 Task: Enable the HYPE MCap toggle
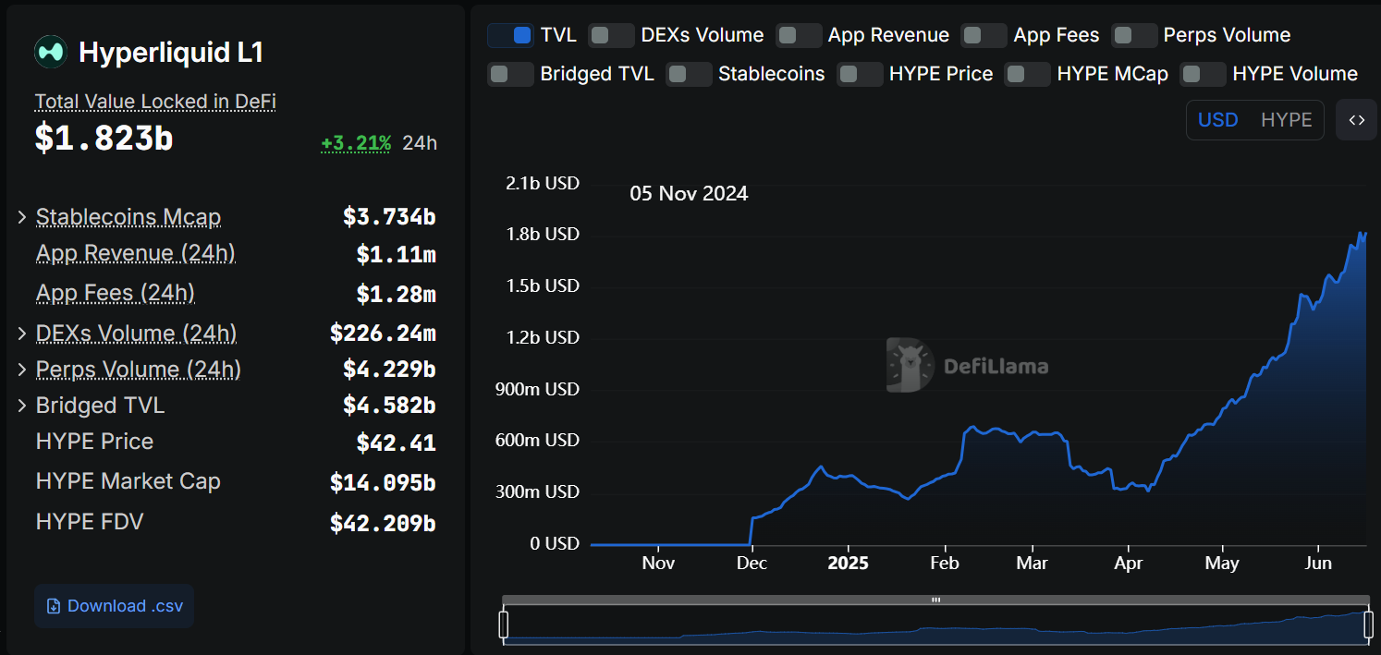tap(1027, 74)
